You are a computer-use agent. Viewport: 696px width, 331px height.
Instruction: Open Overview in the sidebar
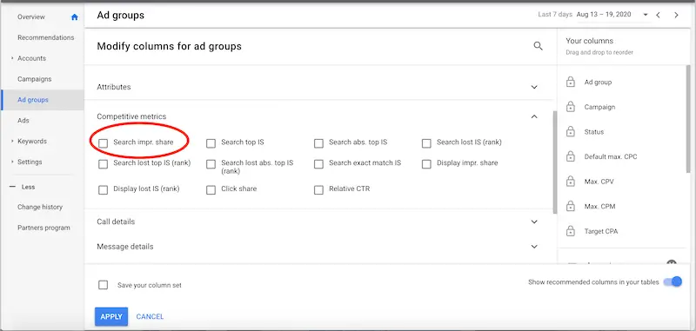[x=31, y=17]
